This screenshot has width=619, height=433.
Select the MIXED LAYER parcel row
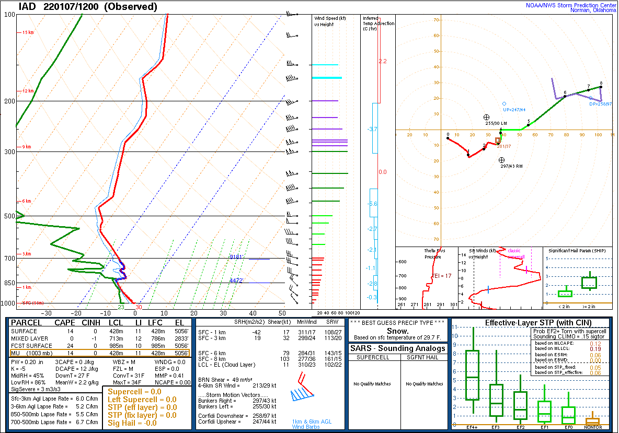coord(100,338)
